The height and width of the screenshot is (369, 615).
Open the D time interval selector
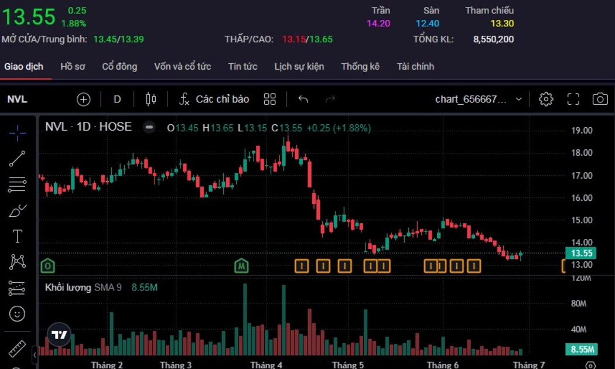pos(117,99)
